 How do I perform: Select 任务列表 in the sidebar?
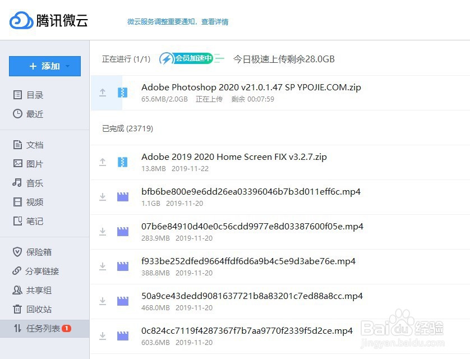tap(45, 329)
